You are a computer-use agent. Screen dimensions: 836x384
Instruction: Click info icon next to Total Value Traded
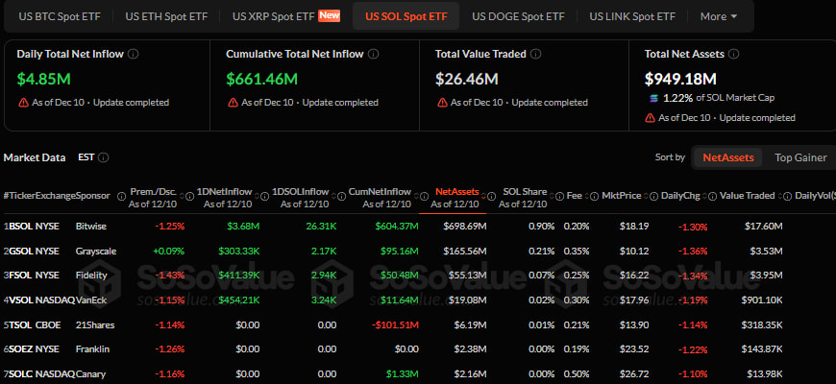536,54
